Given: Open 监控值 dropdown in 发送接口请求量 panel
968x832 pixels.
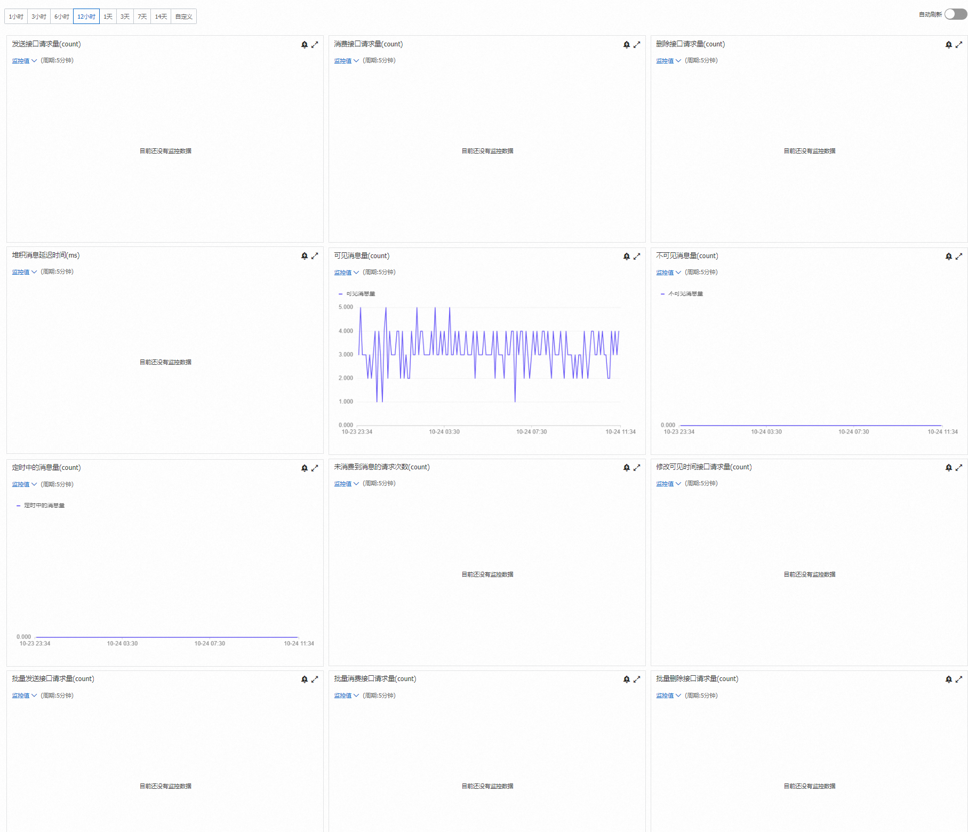Looking at the screenshot, I should (x=25, y=61).
